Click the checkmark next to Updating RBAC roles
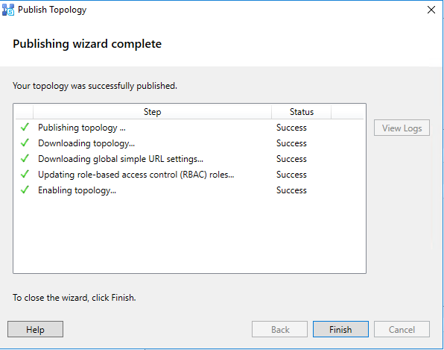 25,174
